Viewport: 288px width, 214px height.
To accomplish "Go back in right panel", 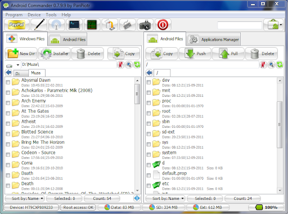I will click(150, 73).
